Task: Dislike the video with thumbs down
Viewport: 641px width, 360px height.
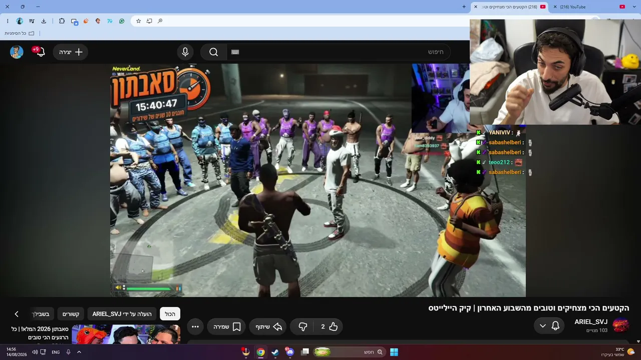Action: point(302,326)
